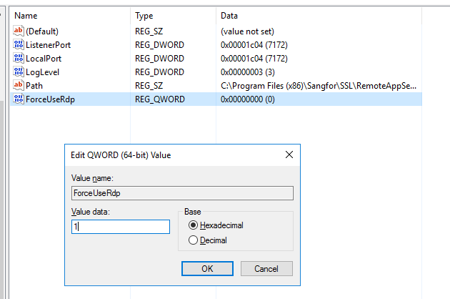Sort values by the Data column header

[230, 15]
